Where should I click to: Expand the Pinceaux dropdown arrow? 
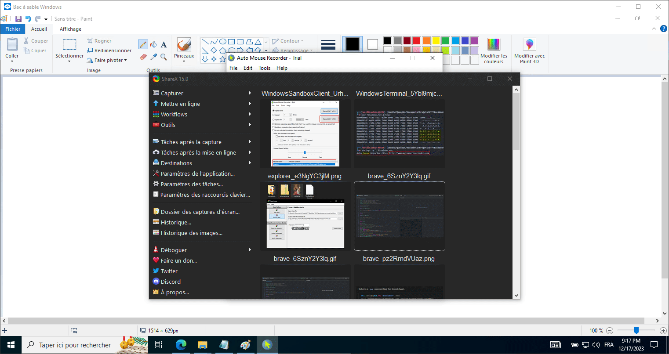click(184, 61)
